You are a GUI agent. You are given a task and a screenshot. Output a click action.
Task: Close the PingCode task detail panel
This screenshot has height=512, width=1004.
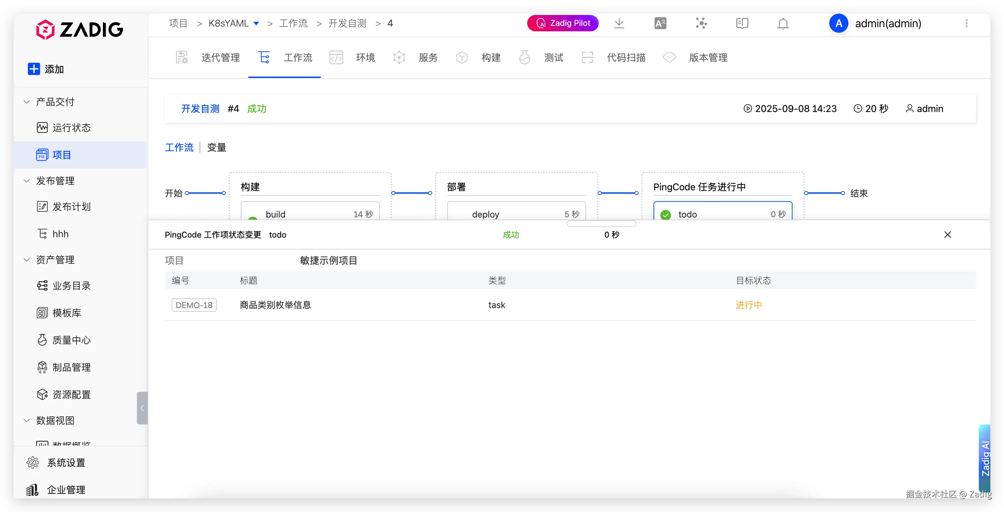pos(947,235)
